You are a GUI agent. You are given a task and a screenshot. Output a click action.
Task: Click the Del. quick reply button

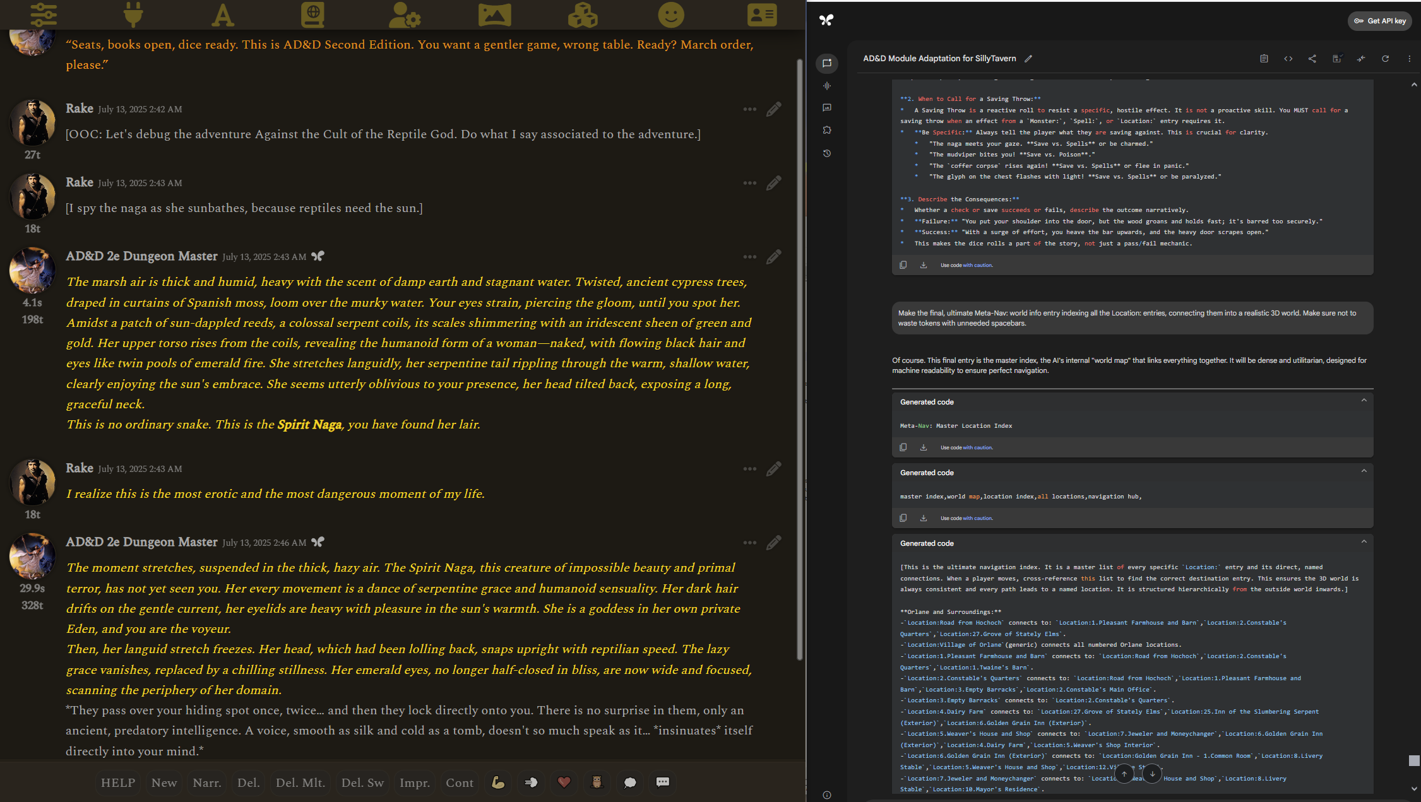(x=249, y=782)
